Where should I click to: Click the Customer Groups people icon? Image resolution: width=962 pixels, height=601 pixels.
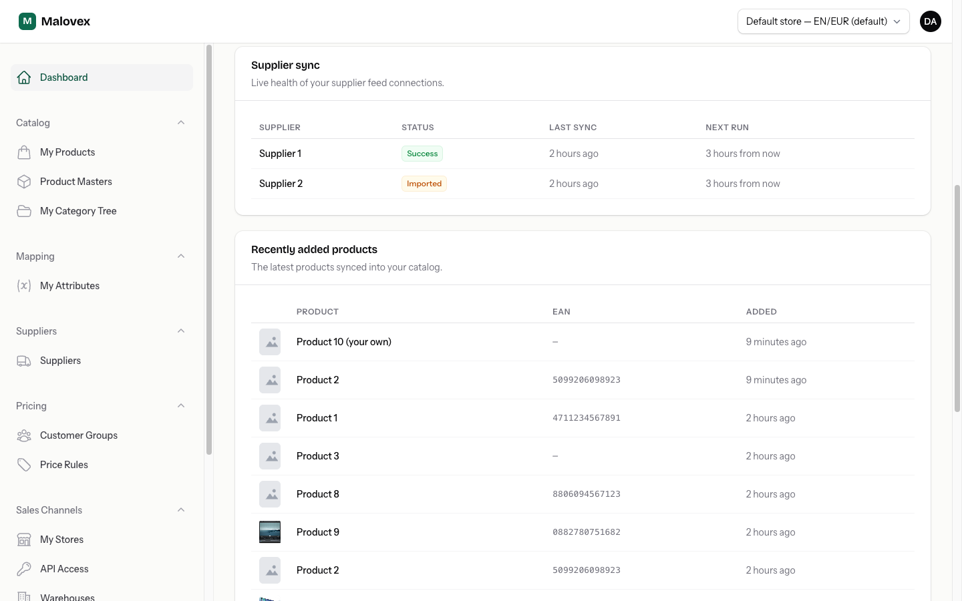tap(24, 435)
